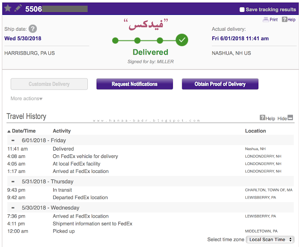Click CHARLTON, TOWN OF, MA location
299x247 pixels.
(269, 190)
